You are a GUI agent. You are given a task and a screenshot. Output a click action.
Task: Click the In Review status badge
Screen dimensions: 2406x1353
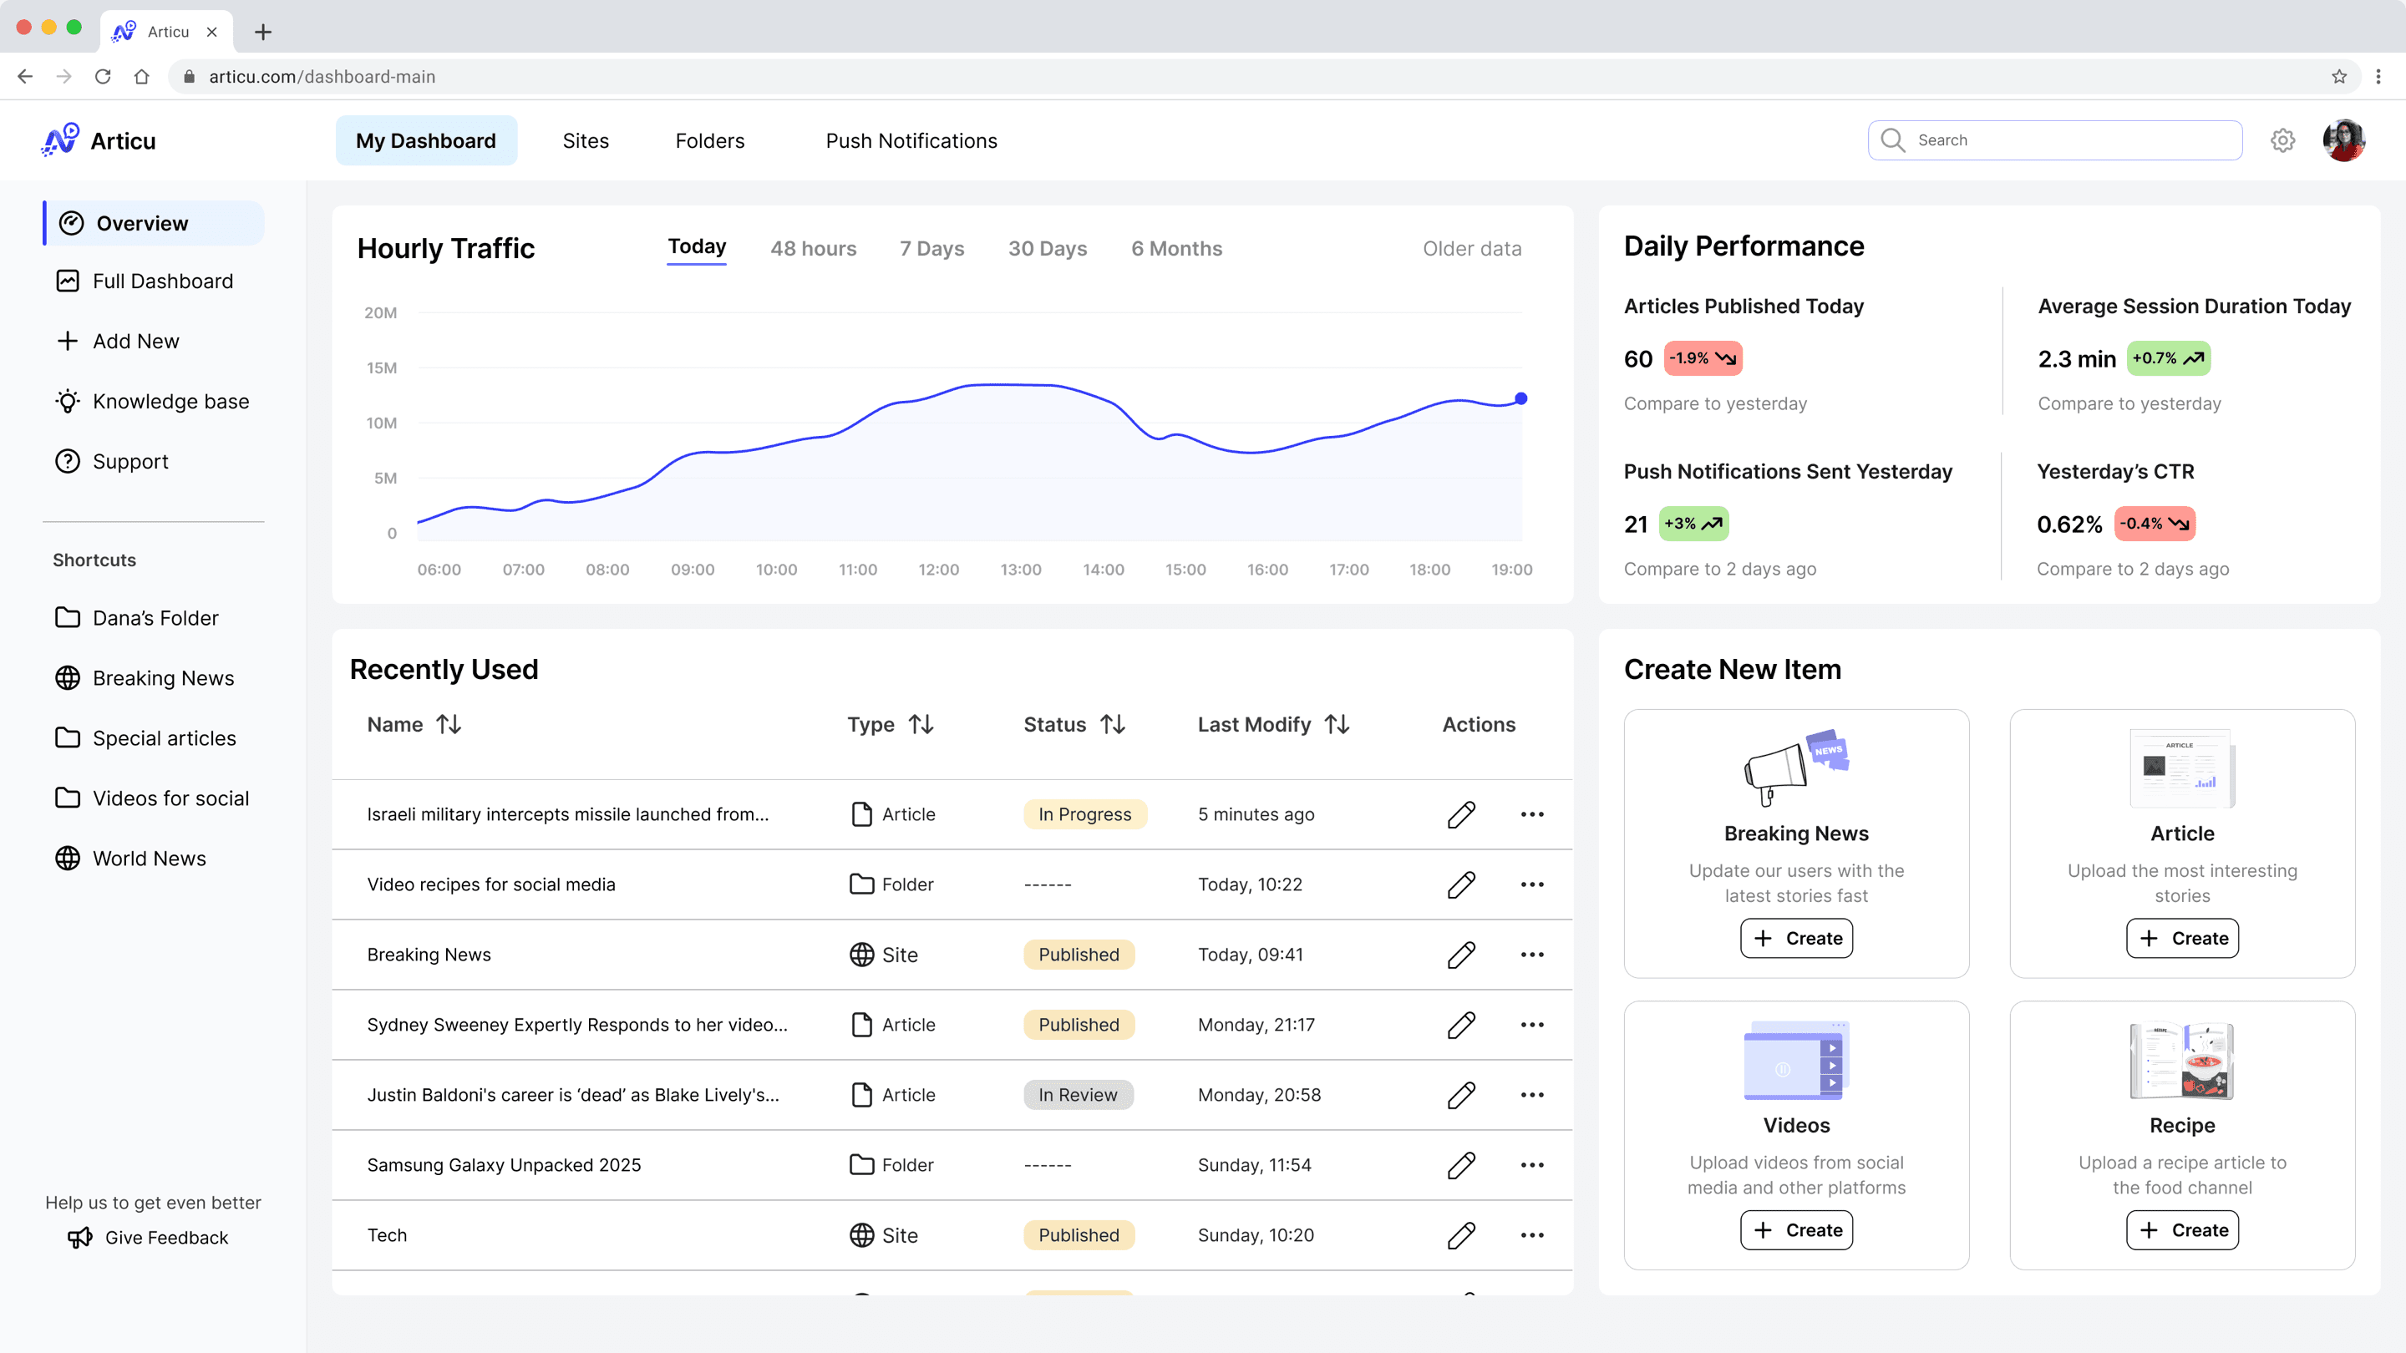[1078, 1094]
